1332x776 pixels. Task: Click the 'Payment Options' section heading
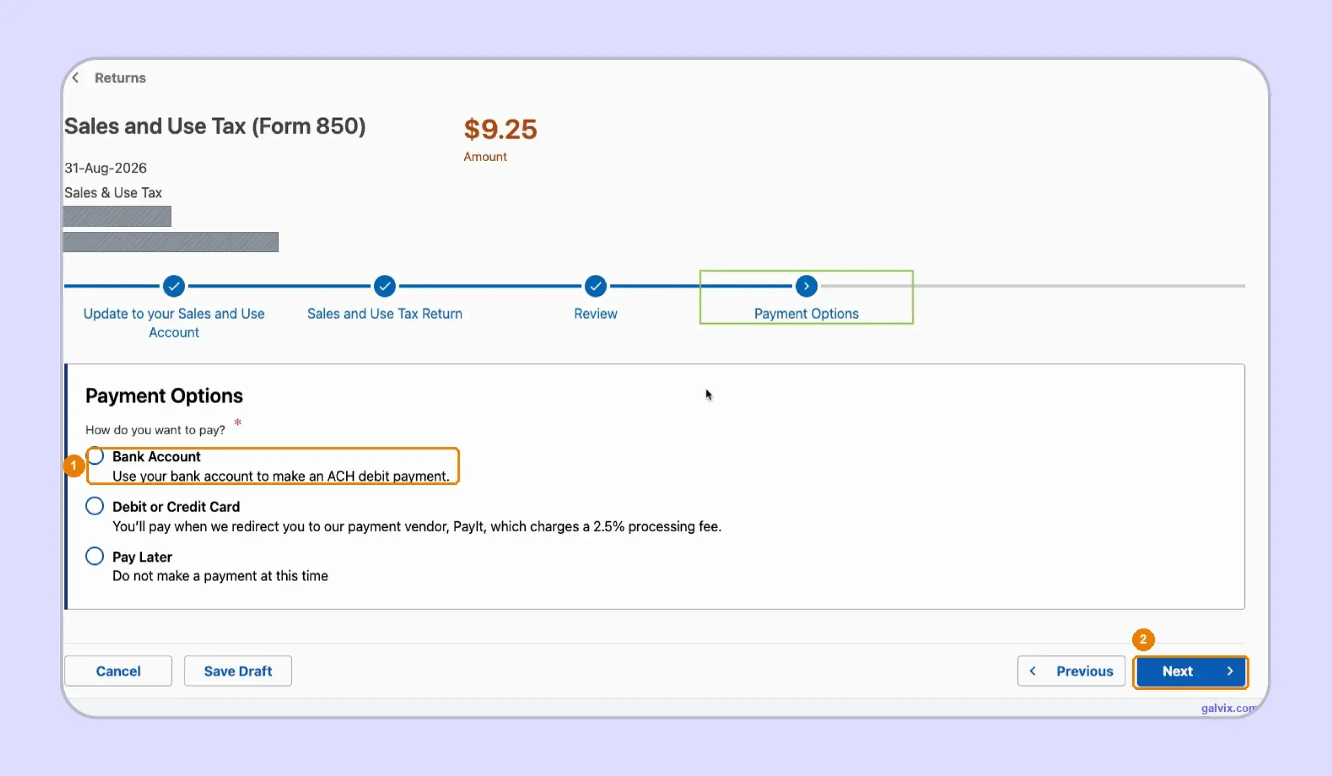pos(164,396)
